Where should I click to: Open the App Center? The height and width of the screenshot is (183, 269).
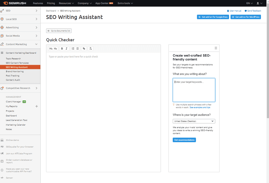104,3
